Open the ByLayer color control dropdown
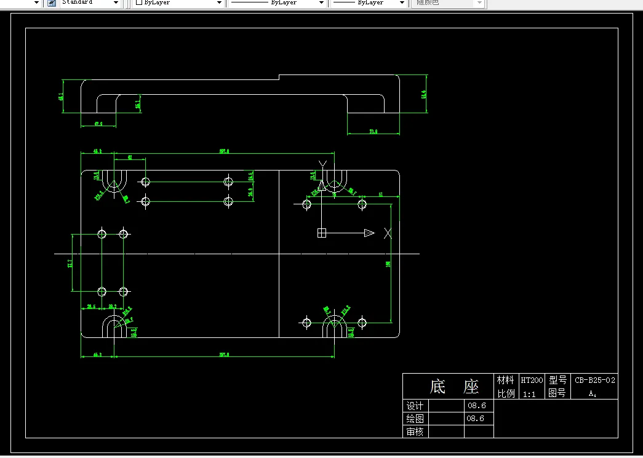This screenshot has width=643, height=458. [220, 3]
